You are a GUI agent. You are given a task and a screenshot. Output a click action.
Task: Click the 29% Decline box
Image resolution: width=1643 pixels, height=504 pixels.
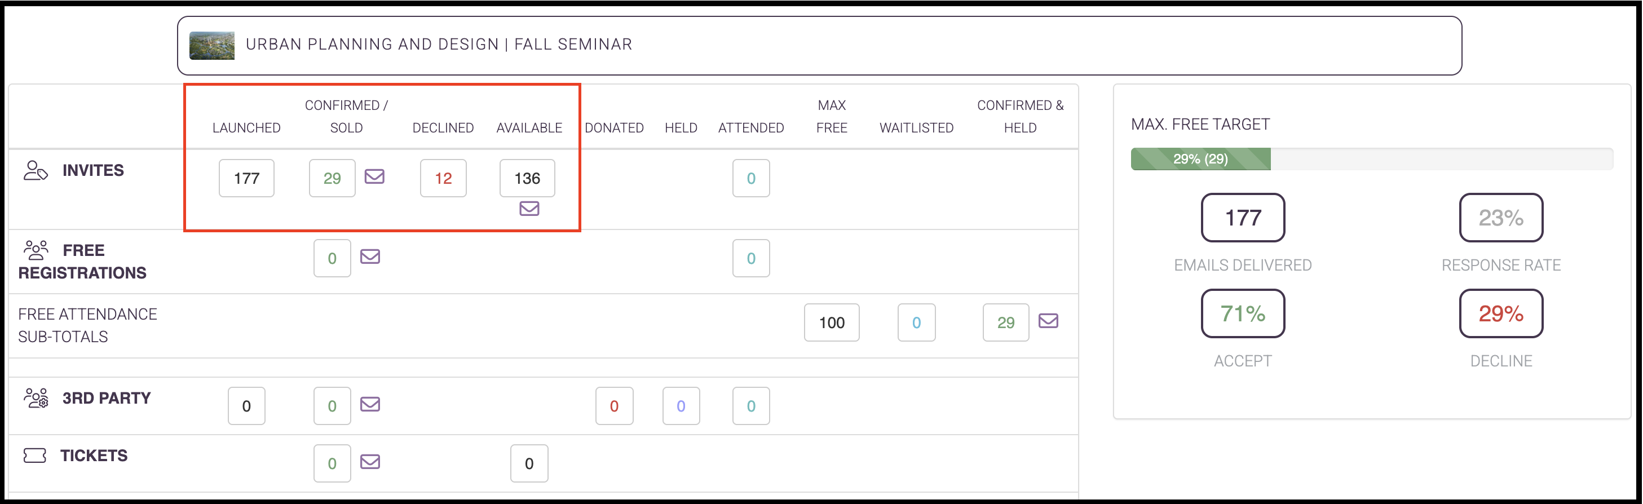1500,314
